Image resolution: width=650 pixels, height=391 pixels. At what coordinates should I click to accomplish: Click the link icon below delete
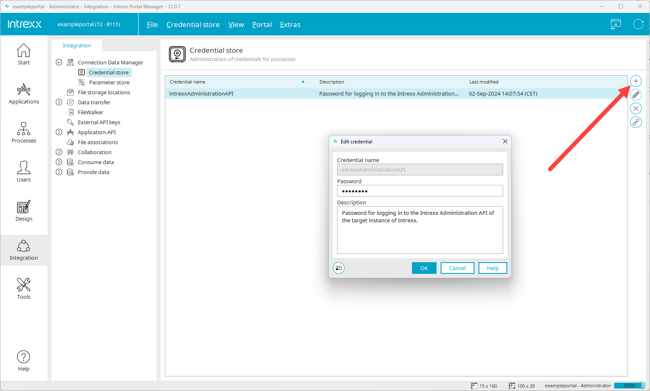(636, 122)
